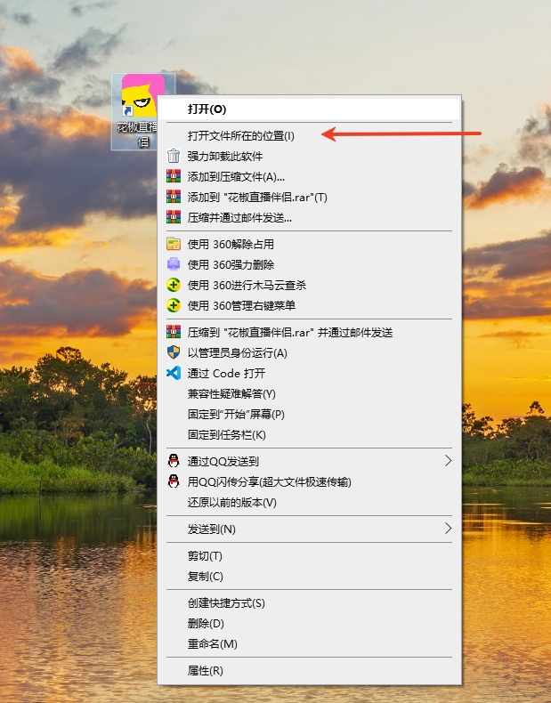
Task: Choose 使用 360进行木马云查杀
Action: point(309,285)
